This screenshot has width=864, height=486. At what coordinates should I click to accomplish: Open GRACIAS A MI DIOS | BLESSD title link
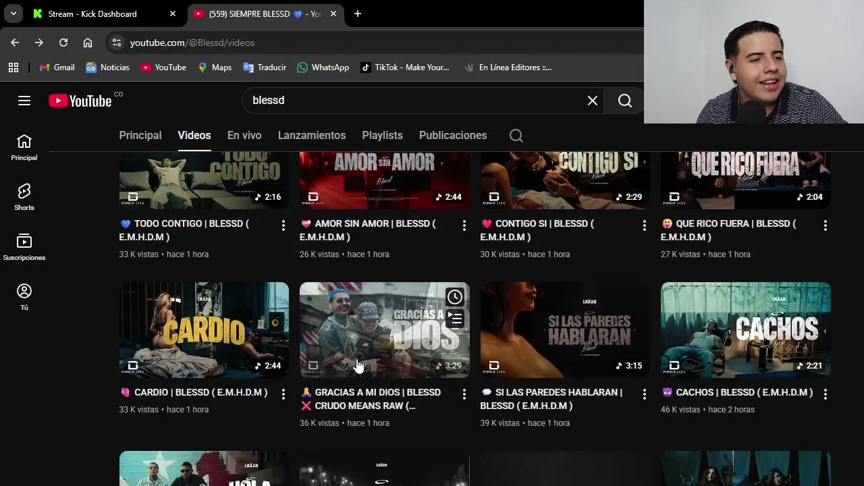tap(371, 399)
